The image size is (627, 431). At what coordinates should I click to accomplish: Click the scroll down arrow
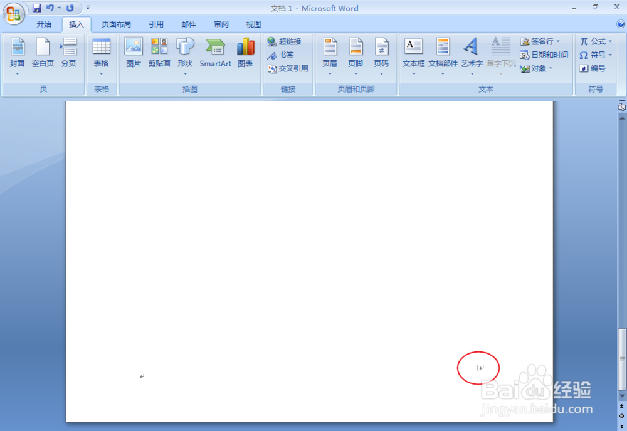tap(622, 395)
